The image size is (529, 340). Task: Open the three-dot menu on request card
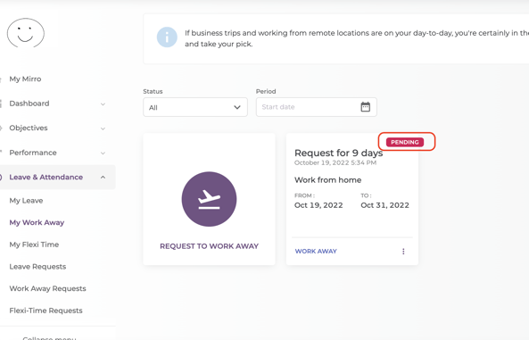pos(403,251)
